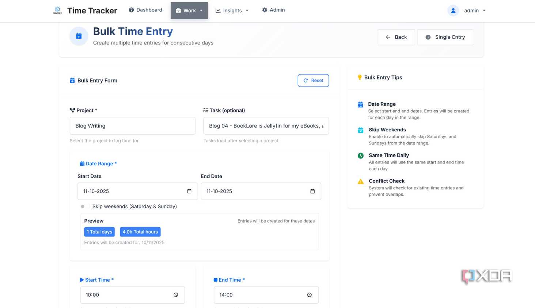Expand the Work menu dropdown
This screenshot has height=308, width=535.
[x=189, y=11]
